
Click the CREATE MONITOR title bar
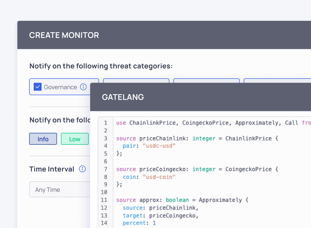pyautogui.click(x=64, y=35)
